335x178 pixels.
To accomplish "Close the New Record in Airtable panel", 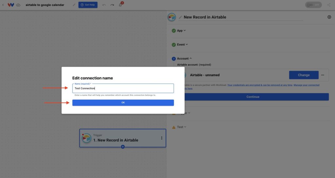I will [x=329, y=17].
